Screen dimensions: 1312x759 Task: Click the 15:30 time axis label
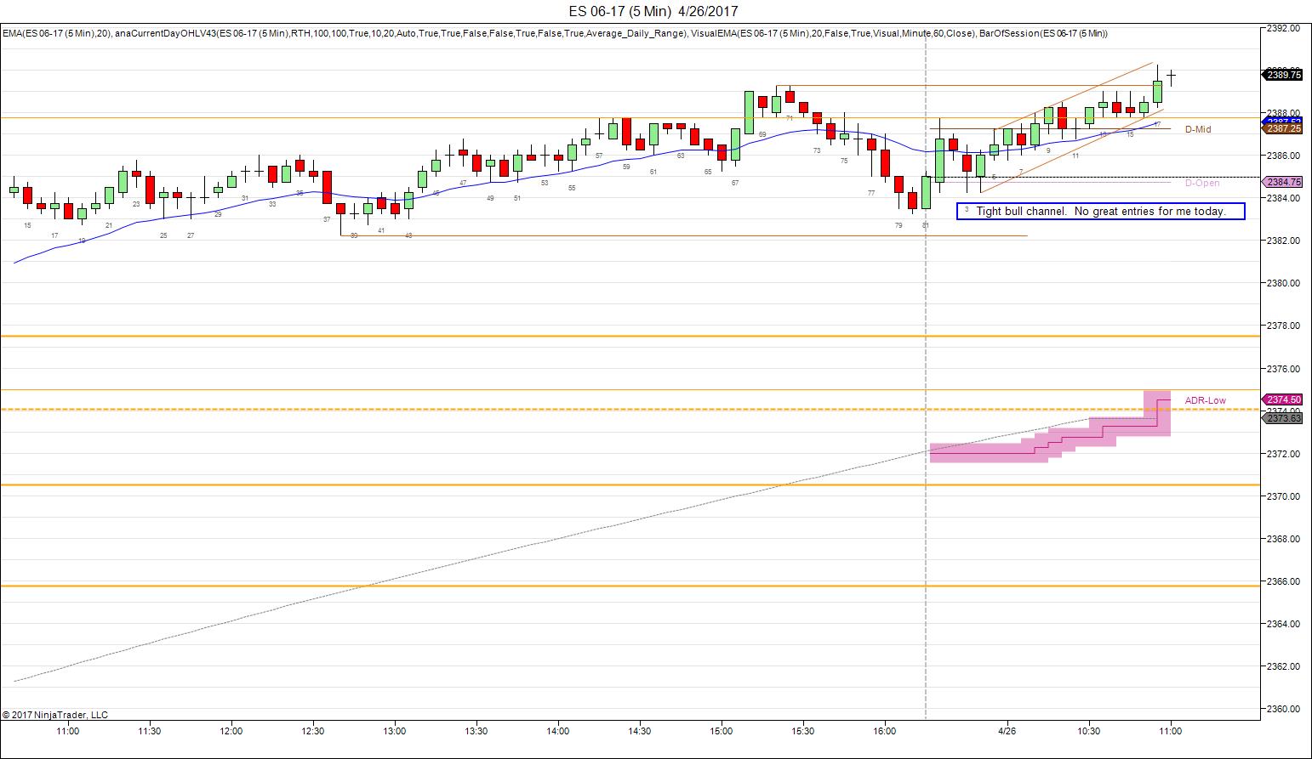(x=802, y=731)
